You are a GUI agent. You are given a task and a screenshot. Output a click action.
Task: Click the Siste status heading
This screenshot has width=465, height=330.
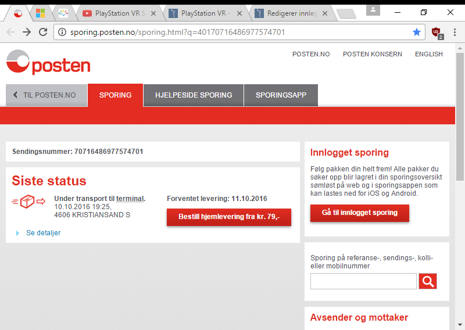coord(49,181)
